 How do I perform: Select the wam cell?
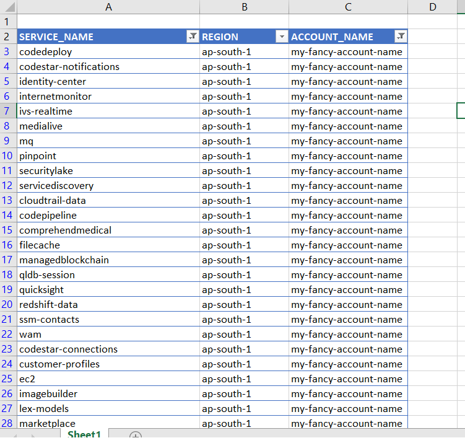tap(108, 334)
